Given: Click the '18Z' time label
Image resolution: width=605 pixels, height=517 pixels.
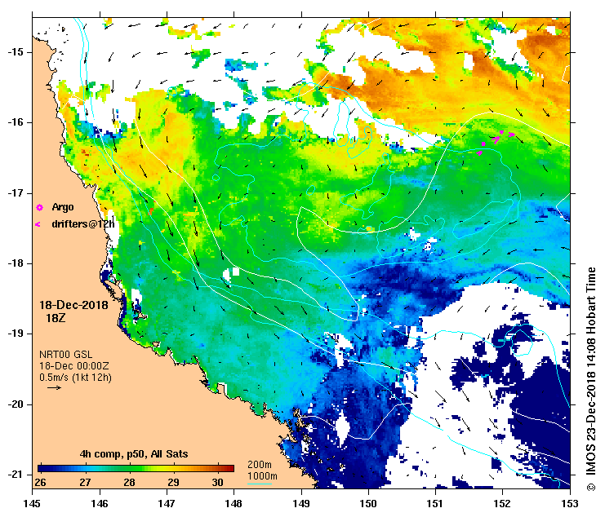Looking at the screenshot, I should pos(56,318).
